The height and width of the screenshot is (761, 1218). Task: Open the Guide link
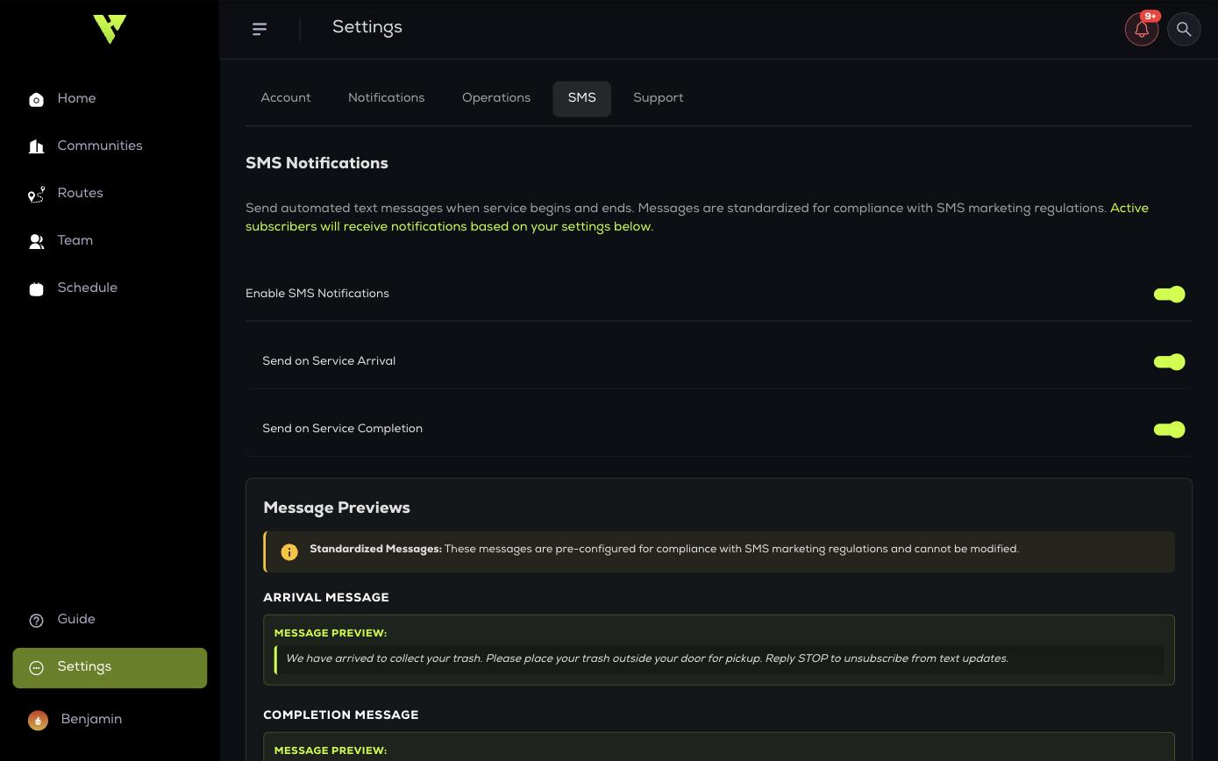[110, 620]
